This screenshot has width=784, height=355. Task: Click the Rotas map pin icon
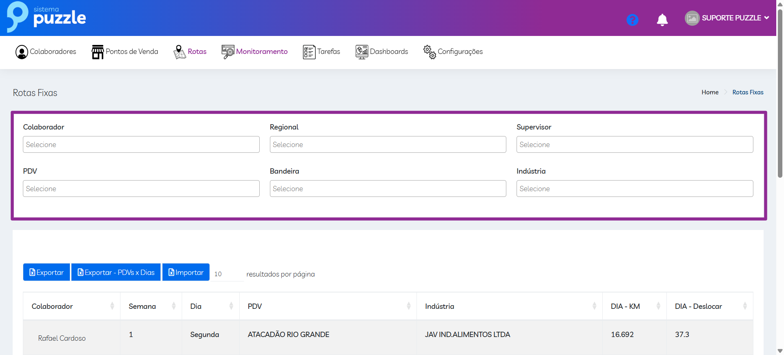(x=179, y=52)
